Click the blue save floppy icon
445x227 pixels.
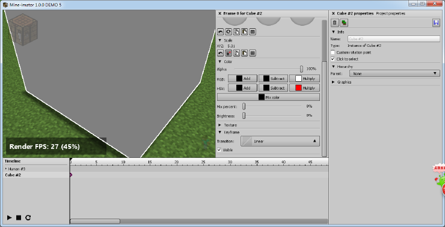click(x=436, y=23)
